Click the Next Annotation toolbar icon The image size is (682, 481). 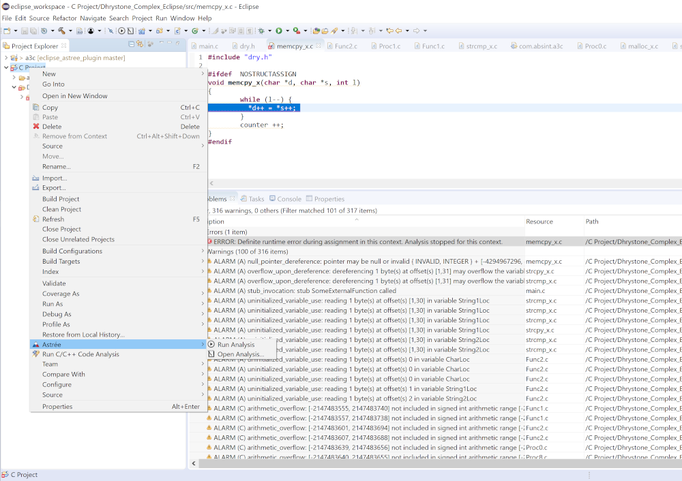pyautogui.click(x=353, y=31)
